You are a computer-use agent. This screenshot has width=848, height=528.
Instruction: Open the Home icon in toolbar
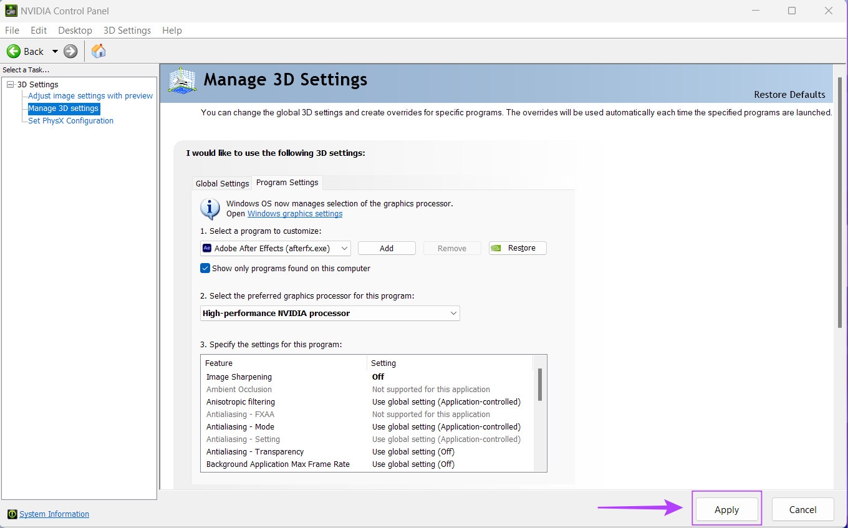99,51
